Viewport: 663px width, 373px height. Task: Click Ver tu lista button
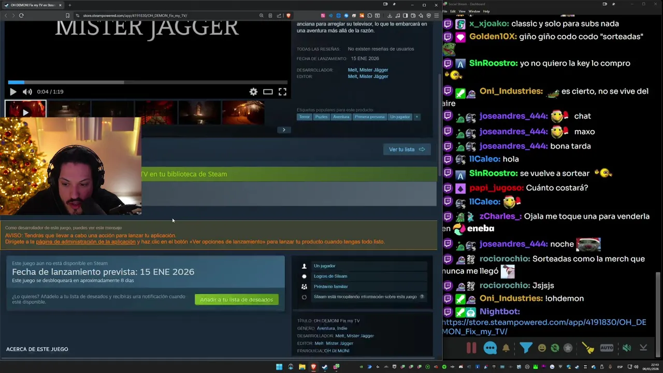(x=407, y=149)
